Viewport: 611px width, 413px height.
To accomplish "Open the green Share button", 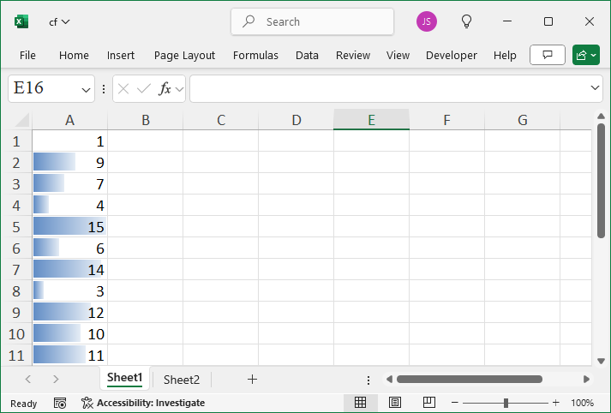I will point(585,55).
